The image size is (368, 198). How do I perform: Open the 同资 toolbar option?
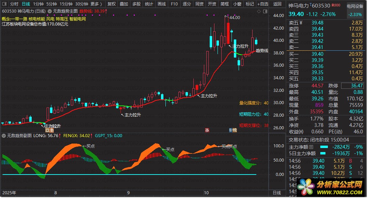coord(199,4)
